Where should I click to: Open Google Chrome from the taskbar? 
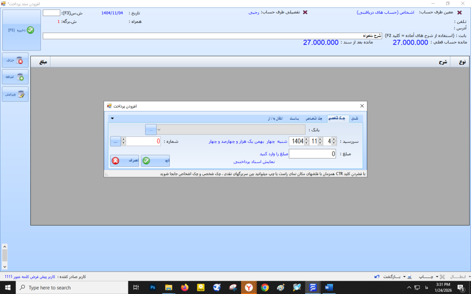click(x=264, y=288)
